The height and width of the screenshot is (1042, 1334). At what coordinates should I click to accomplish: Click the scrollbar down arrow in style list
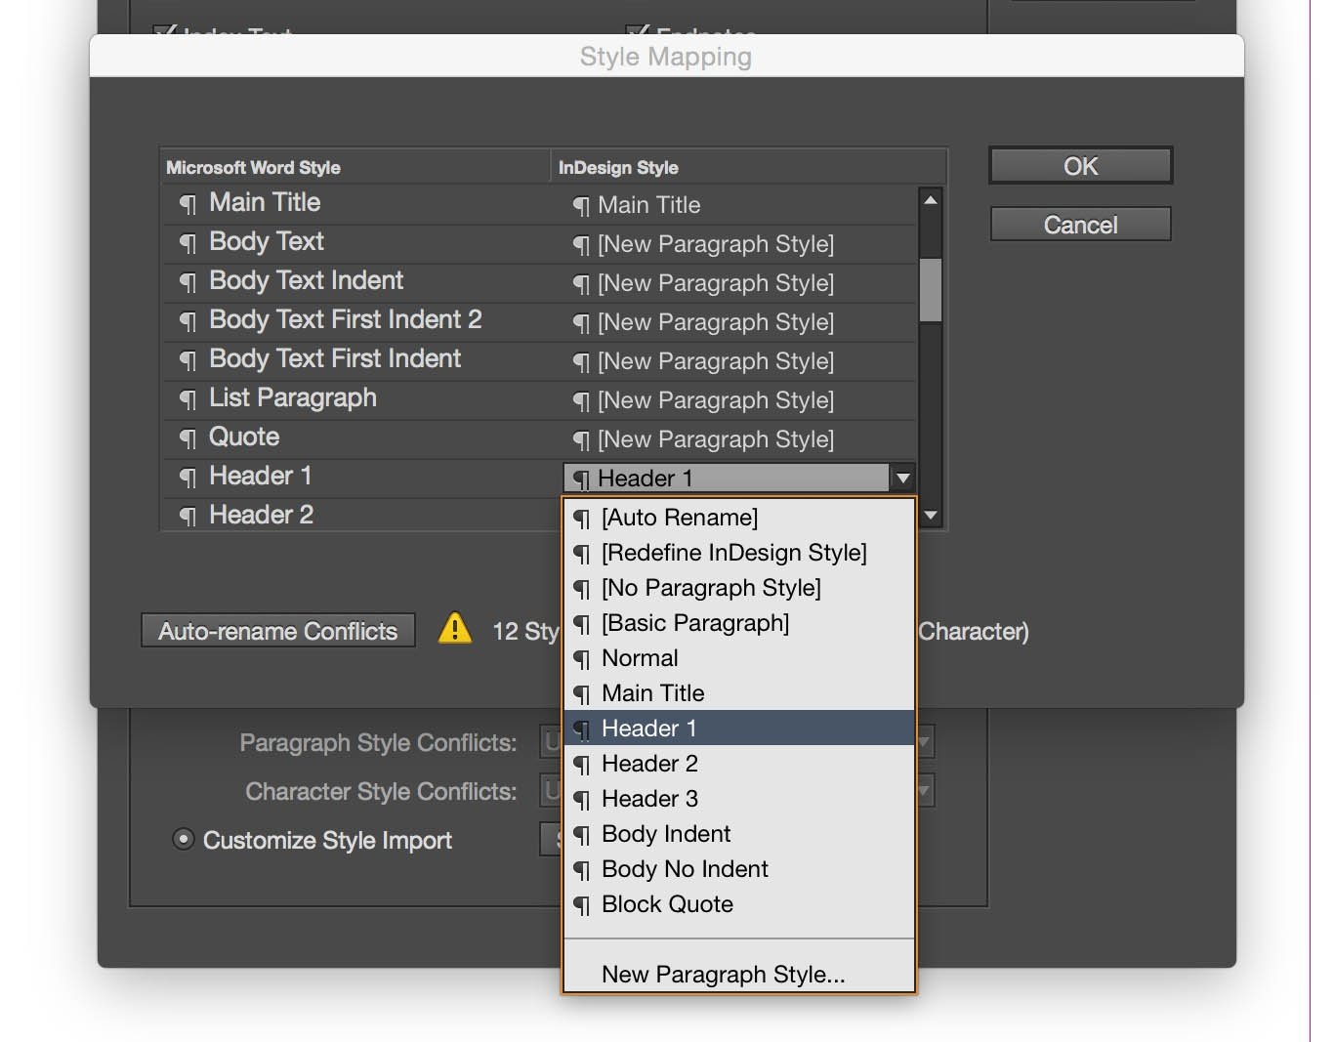click(x=930, y=515)
